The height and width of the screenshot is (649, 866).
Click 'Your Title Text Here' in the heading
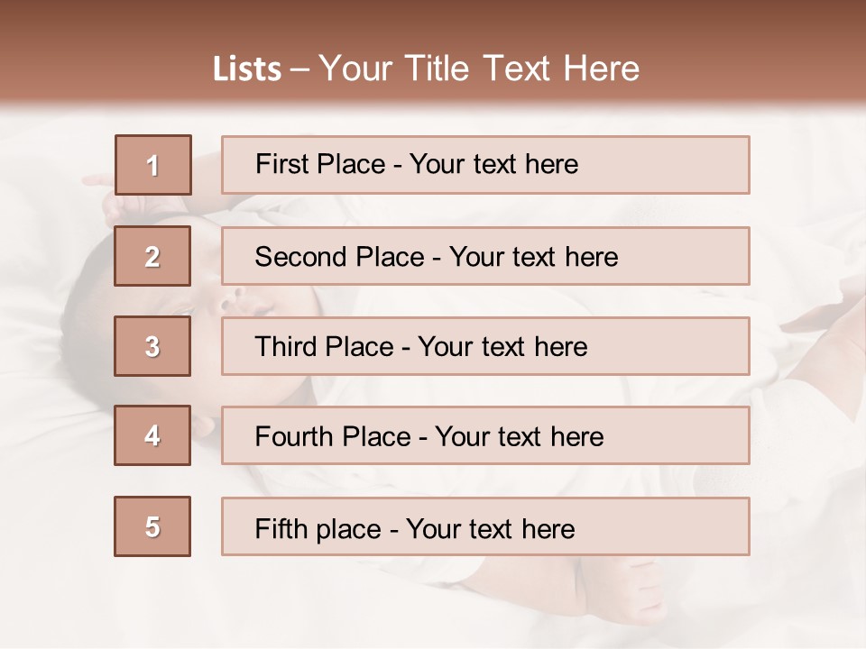click(479, 69)
